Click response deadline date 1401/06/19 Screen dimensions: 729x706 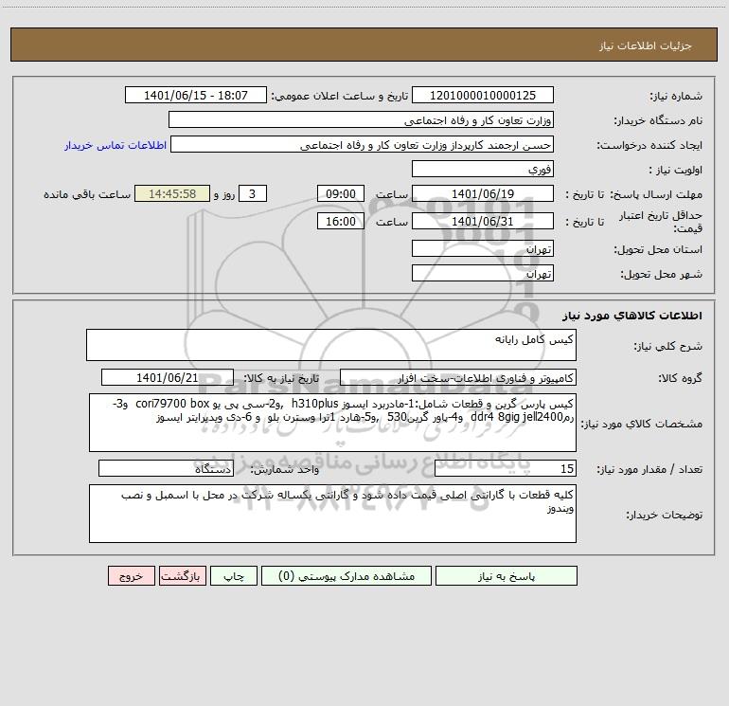point(483,193)
